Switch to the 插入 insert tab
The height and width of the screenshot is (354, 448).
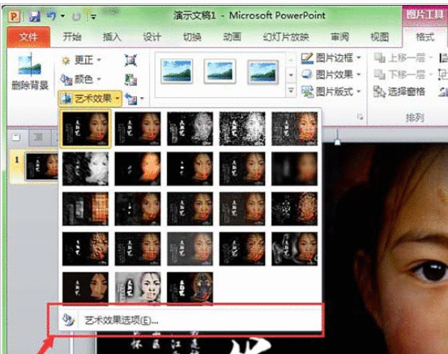pyautogui.click(x=112, y=37)
